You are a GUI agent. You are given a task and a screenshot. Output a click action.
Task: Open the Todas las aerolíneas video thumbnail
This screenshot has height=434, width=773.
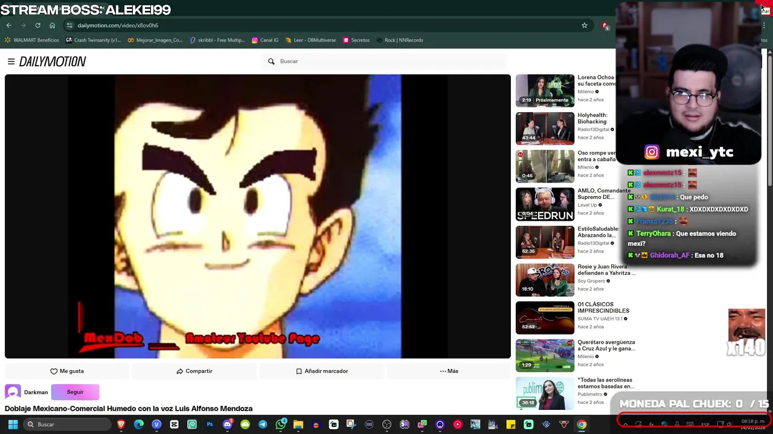(x=545, y=394)
